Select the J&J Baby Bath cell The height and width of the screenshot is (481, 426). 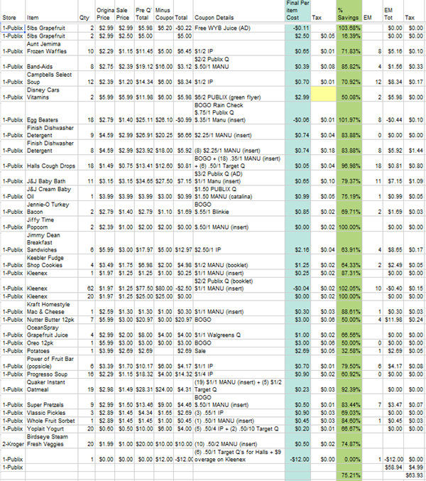point(52,178)
